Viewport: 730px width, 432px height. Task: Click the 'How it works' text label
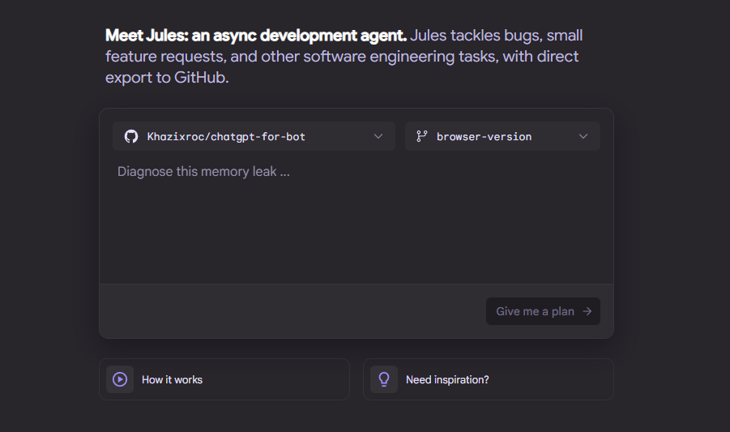coord(172,379)
